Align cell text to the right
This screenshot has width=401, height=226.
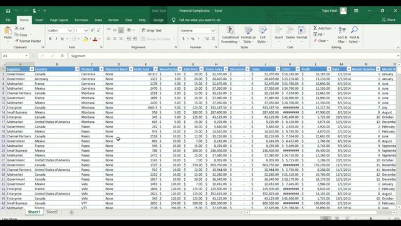coord(121,39)
